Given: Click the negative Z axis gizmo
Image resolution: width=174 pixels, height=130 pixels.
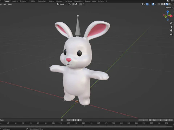Looking at the screenshot, I should [x=168, y=19].
